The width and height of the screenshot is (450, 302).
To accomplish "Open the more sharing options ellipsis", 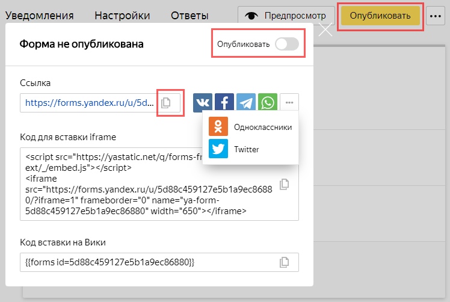I will (x=289, y=103).
